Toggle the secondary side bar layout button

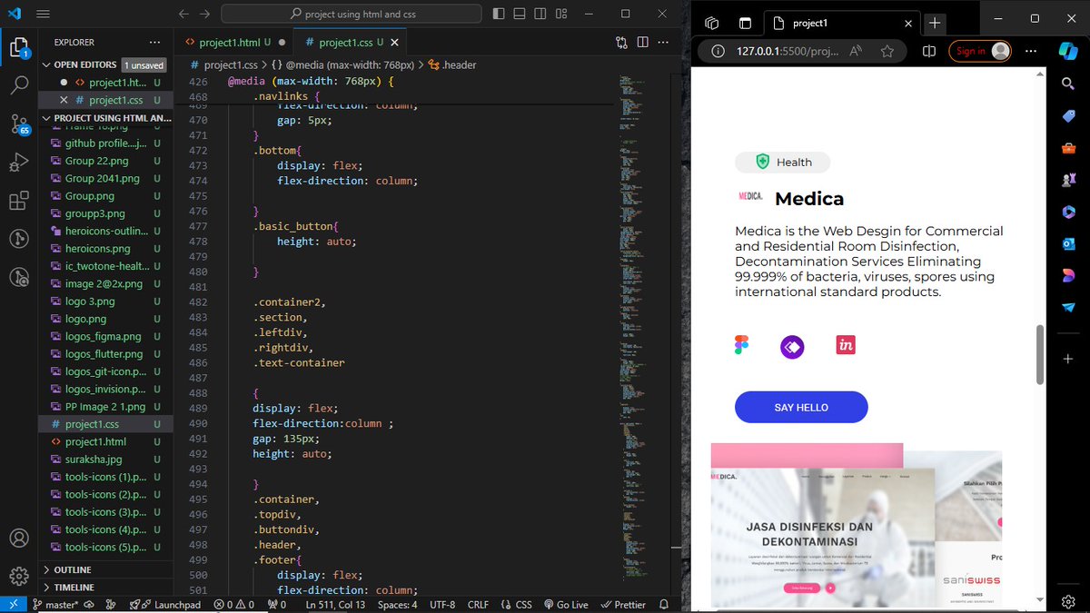click(x=541, y=15)
